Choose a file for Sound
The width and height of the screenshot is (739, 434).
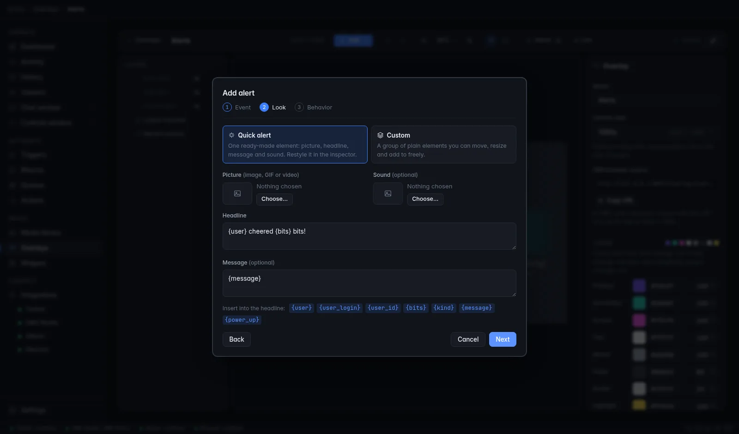click(425, 199)
